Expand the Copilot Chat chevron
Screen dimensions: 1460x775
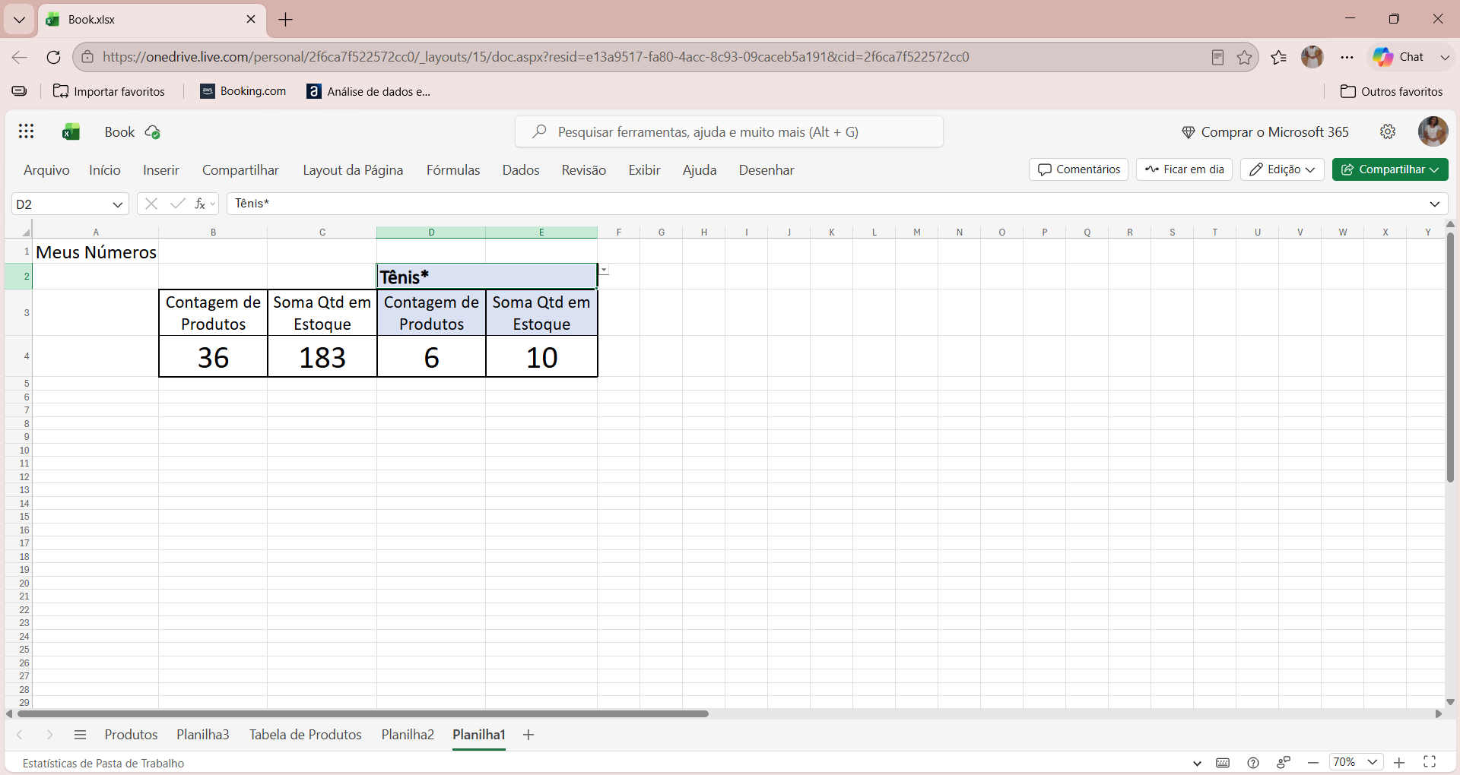pyautogui.click(x=1445, y=57)
